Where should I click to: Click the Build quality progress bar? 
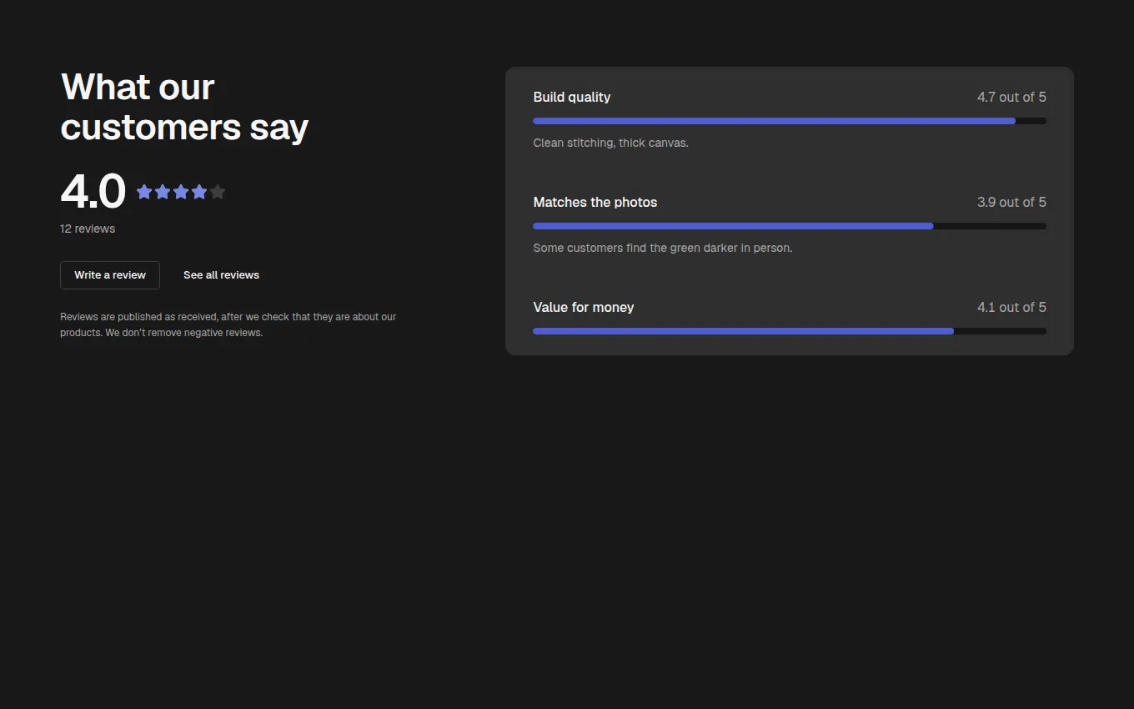click(790, 121)
